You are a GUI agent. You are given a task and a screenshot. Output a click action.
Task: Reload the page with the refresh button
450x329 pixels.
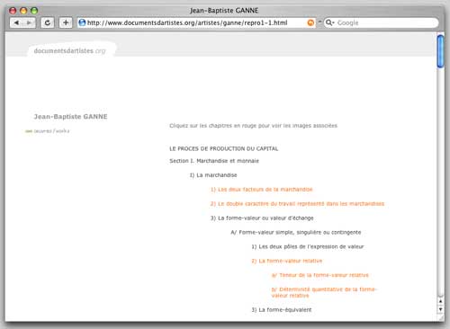pyautogui.click(x=48, y=22)
